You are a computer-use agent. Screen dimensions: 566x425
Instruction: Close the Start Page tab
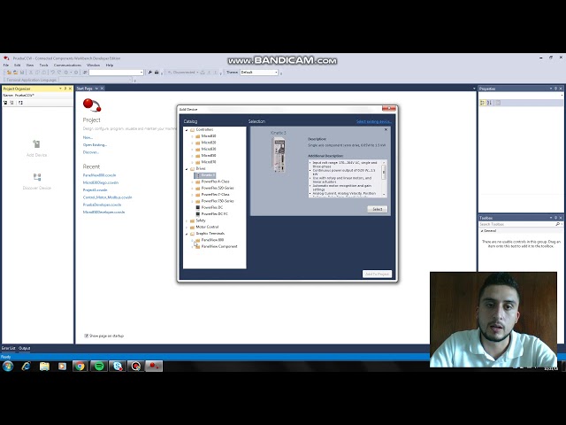103,89
